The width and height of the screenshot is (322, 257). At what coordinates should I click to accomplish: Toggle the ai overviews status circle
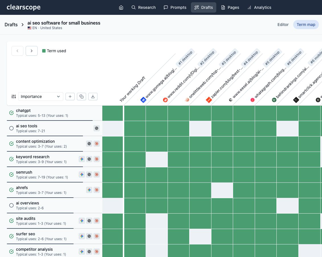[11, 205]
